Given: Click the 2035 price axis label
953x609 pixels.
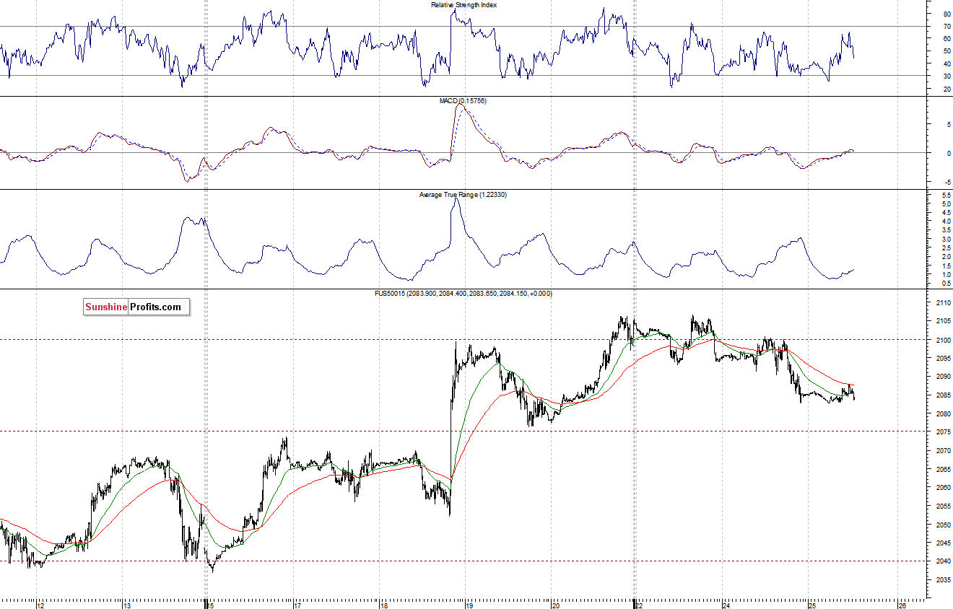Looking at the screenshot, I should tap(944, 581).
